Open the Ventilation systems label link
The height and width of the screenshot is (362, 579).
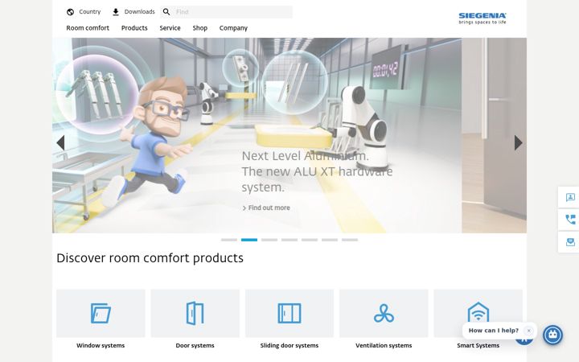pyautogui.click(x=384, y=346)
